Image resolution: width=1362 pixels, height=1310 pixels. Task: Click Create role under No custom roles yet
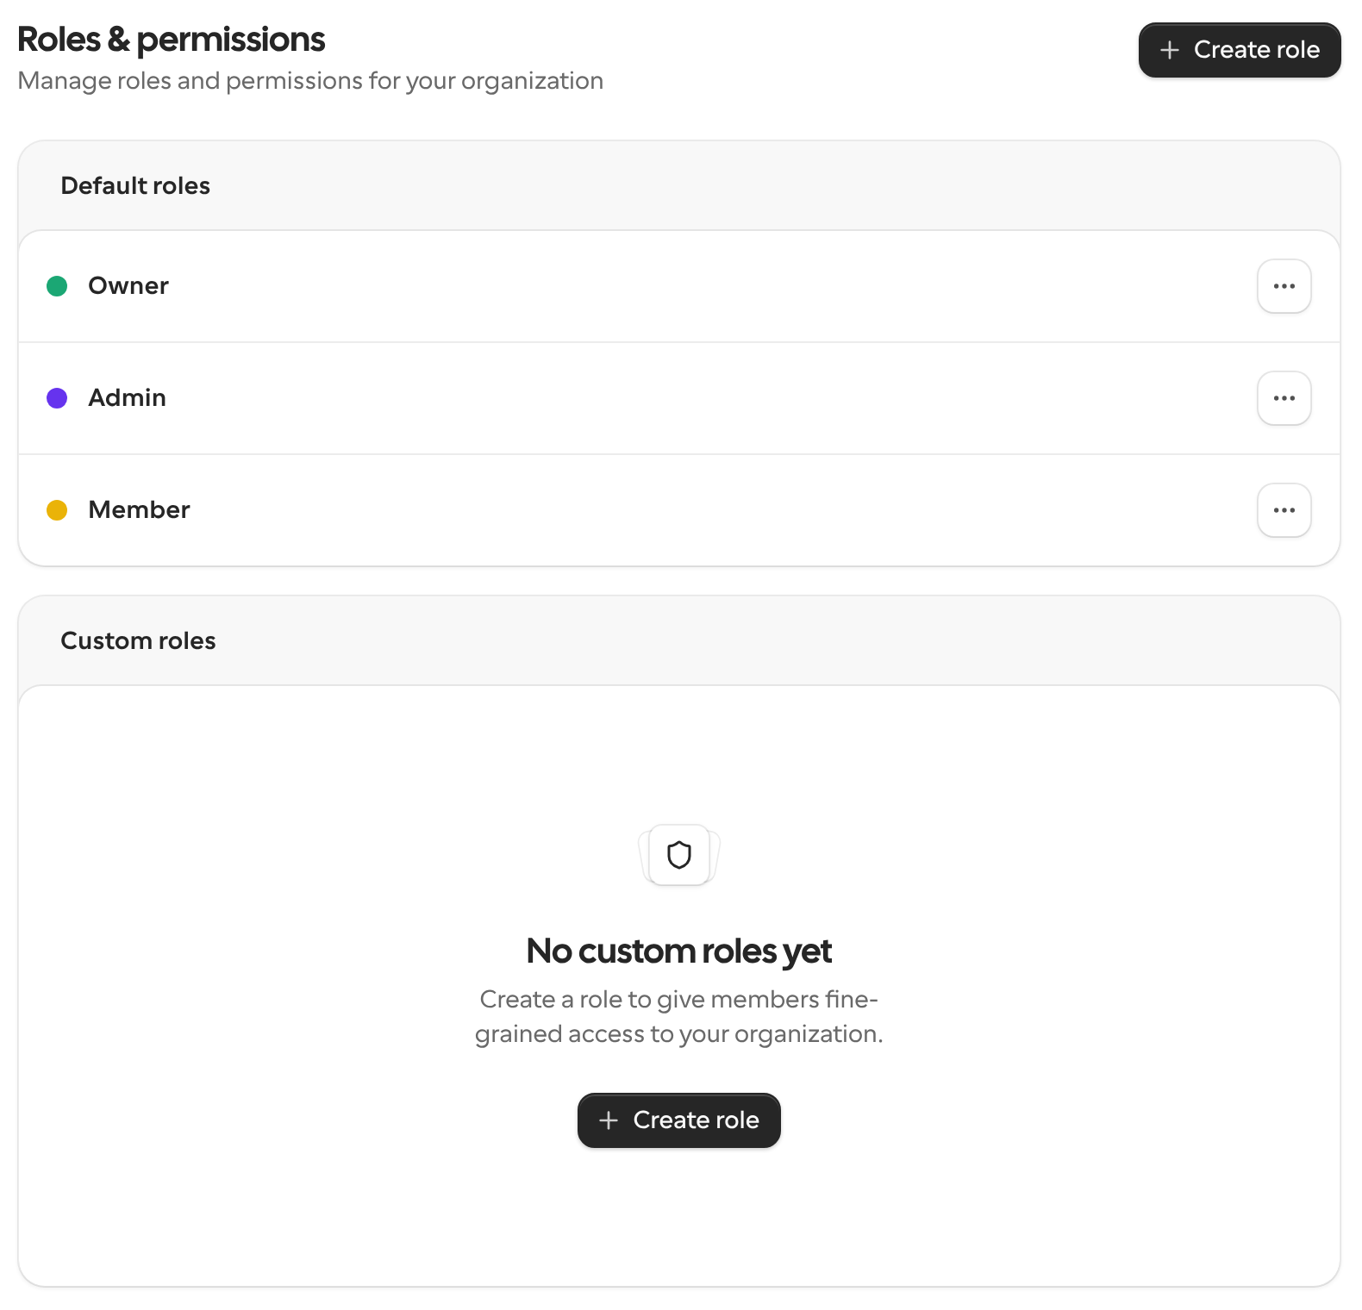tap(679, 1120)
